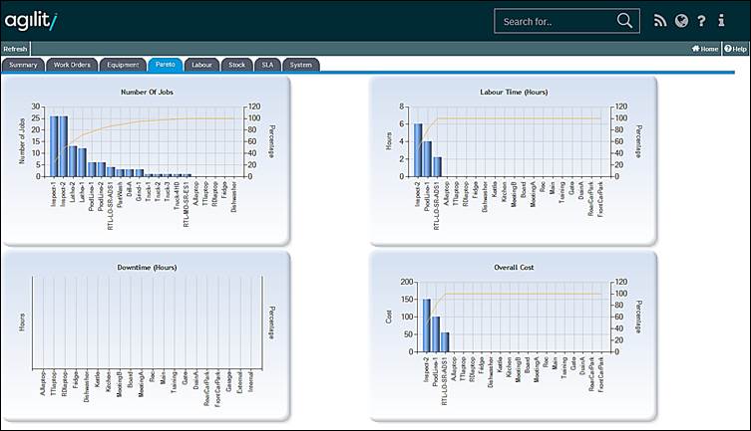Click the Inspect-2 bar in Overall Cost chart
Viewport: 751px width, 431px height.
pos(427,324)
